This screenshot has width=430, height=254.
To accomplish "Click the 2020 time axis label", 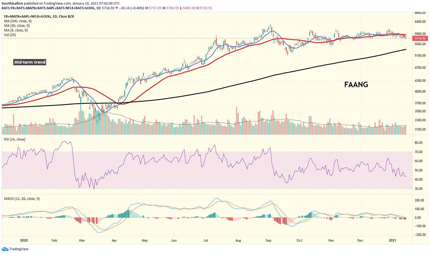I will point(24,240).
